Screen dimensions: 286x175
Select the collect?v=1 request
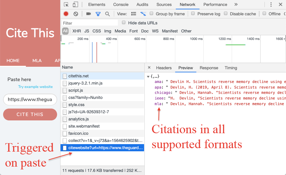(102, 140)
